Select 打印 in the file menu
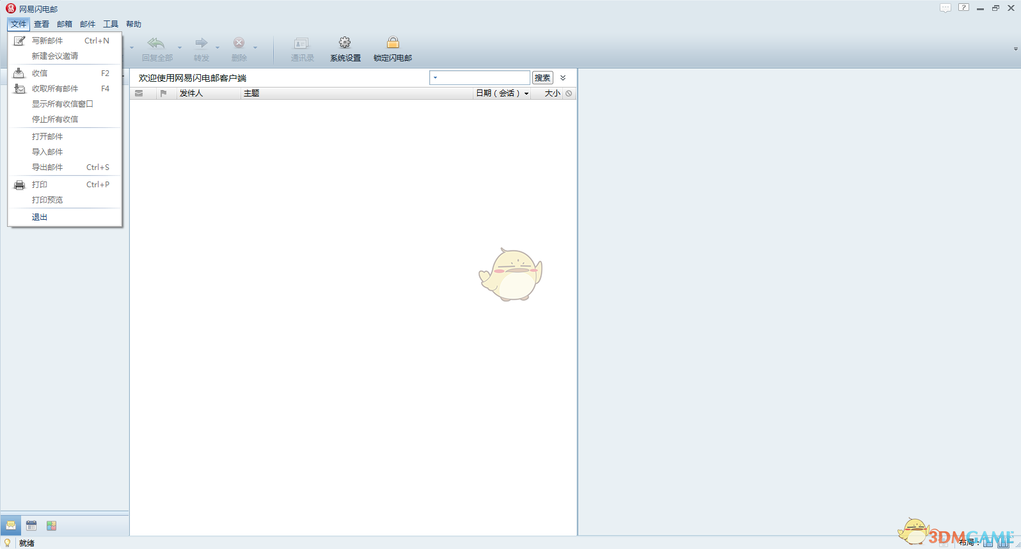1021x549 pixels. click(65, 185)
